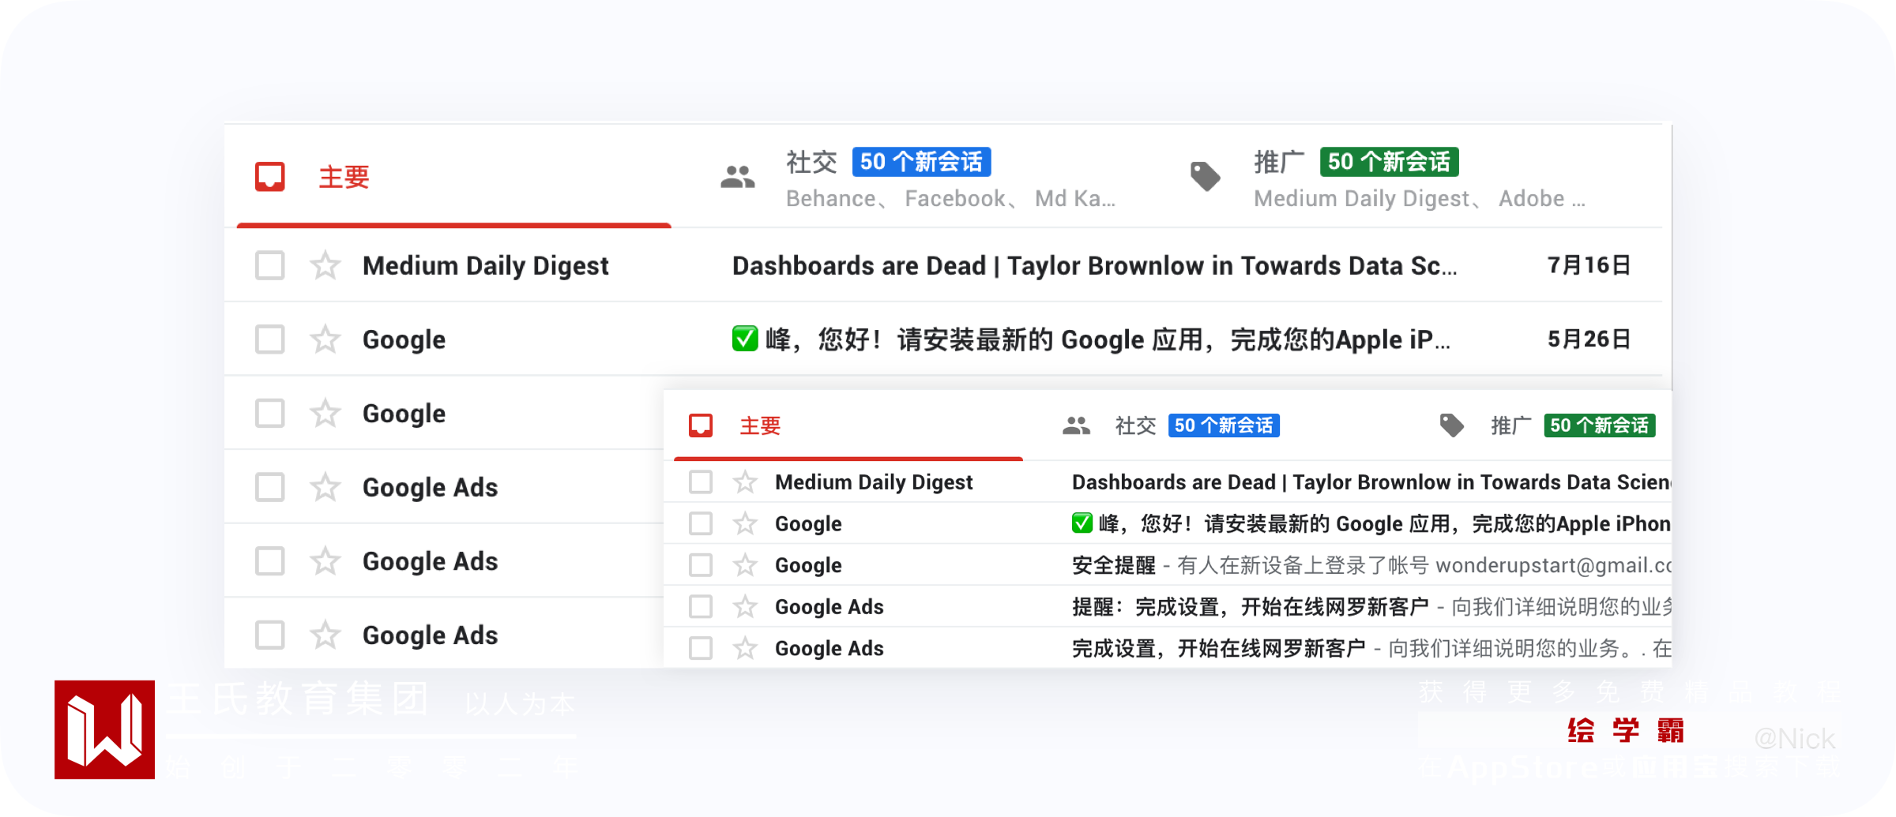Tick the bottom small-panel Google Ads checkbox, 完成设置，开始

coord(701,648)
